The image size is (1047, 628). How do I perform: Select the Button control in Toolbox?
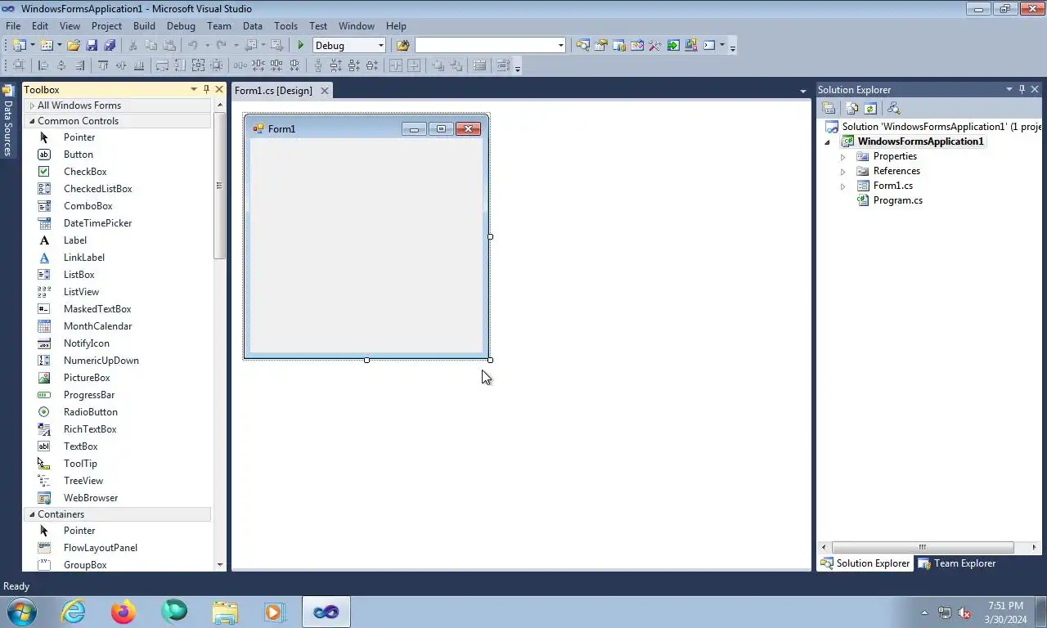[x=79, y=155]
